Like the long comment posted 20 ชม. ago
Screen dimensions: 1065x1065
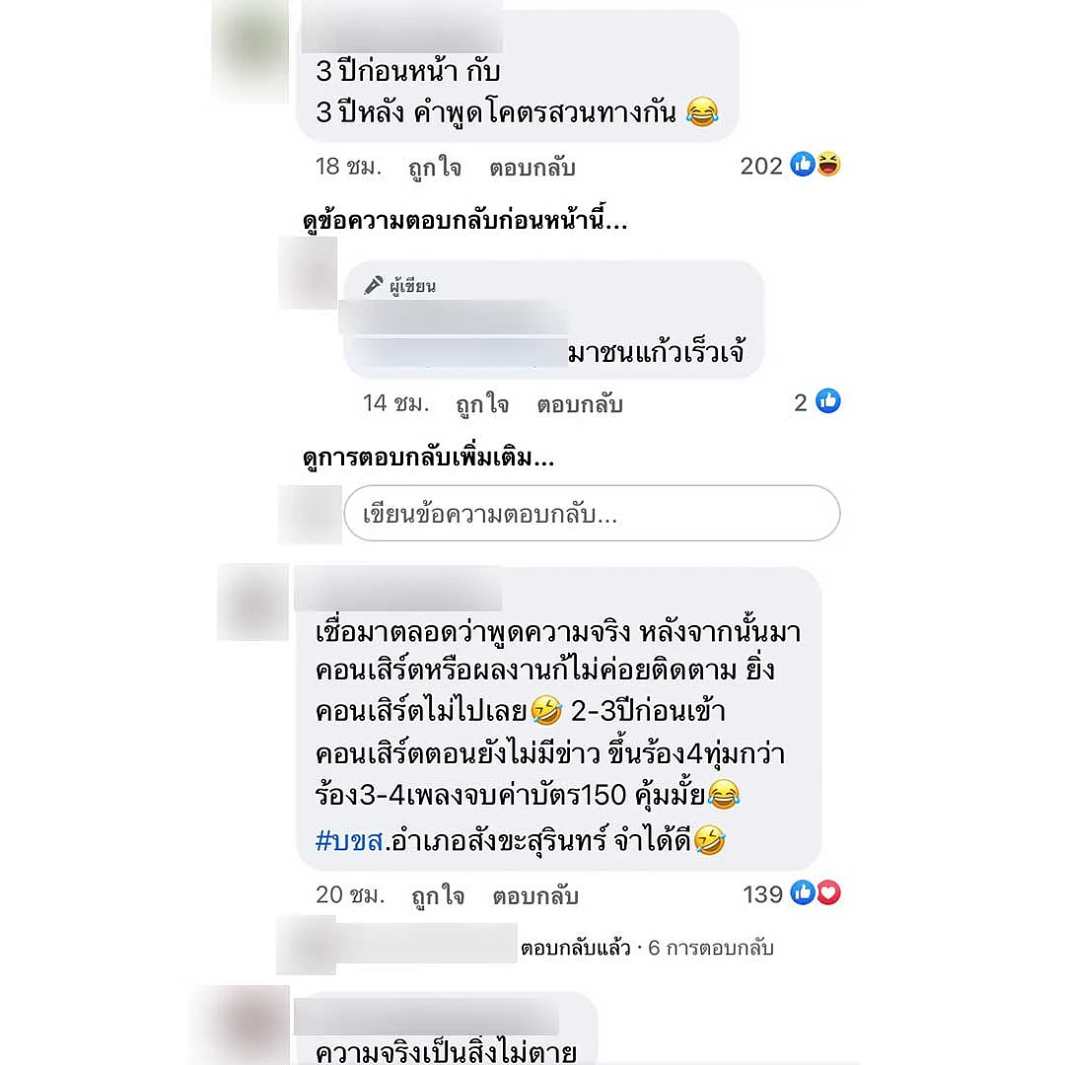click(x=438, y=895)
